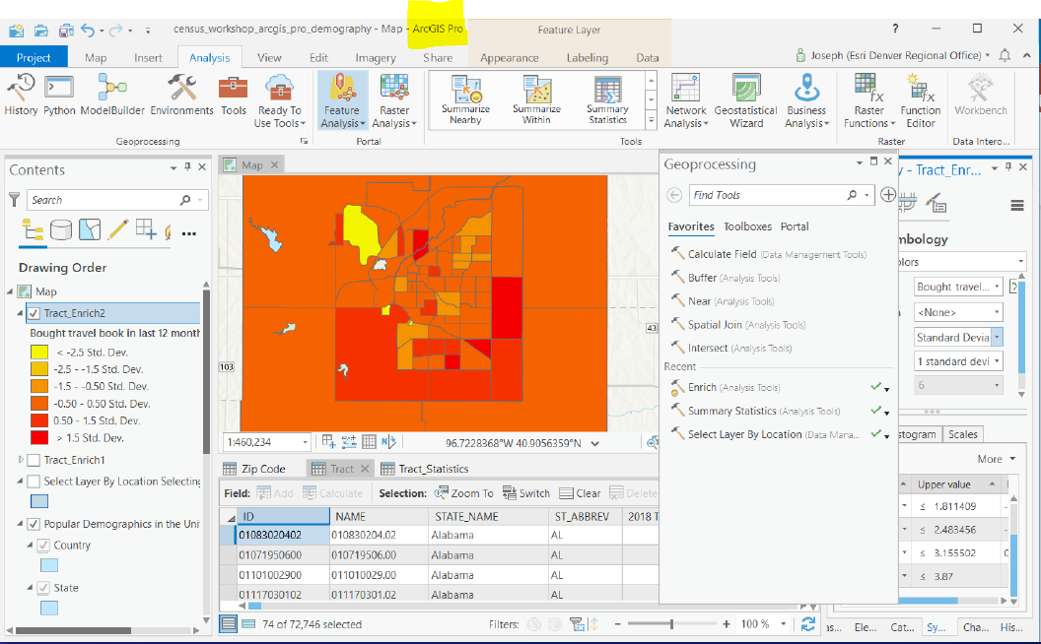List By Selection icon in Contents

[90, 229]
